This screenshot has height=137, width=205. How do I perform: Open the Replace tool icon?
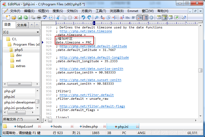(103, 17)
